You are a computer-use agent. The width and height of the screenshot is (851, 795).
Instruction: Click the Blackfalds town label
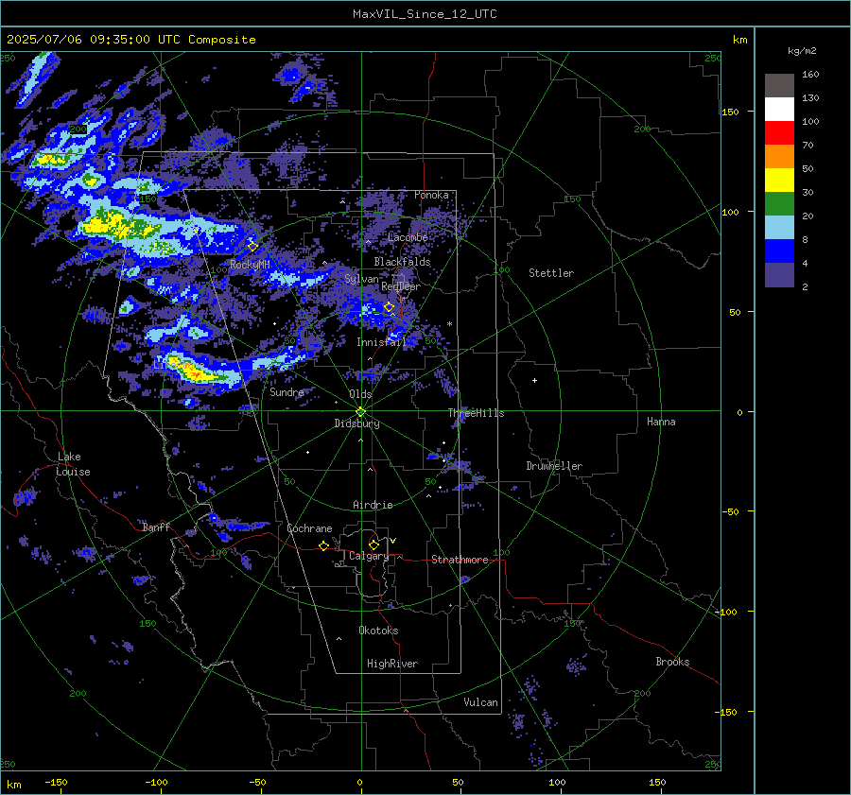[x=402, y=262]
